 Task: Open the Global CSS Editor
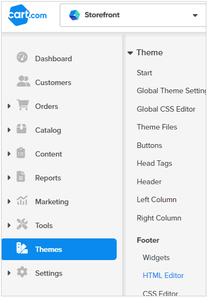click(x=166, y=109)
